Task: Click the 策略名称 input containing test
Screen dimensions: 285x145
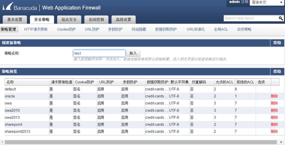Action: point(99,53)
